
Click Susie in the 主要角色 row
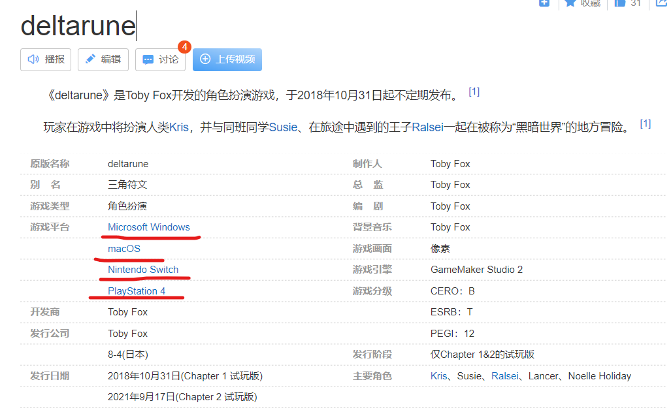[x=469, y=376]
